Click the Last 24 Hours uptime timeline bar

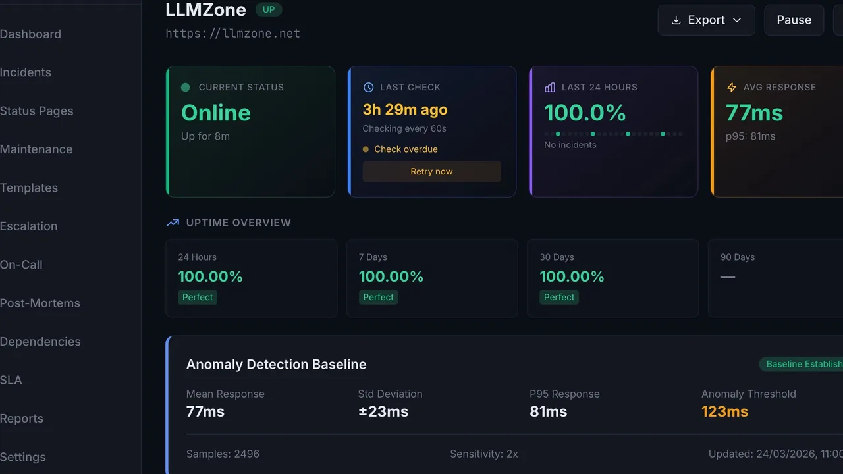pos(614,134)
